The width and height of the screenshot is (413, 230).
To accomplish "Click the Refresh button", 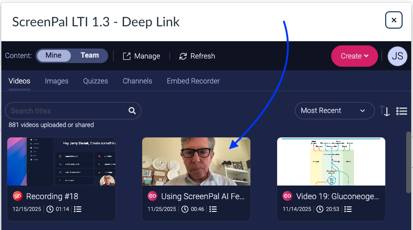I will click(x=197, y=56).
